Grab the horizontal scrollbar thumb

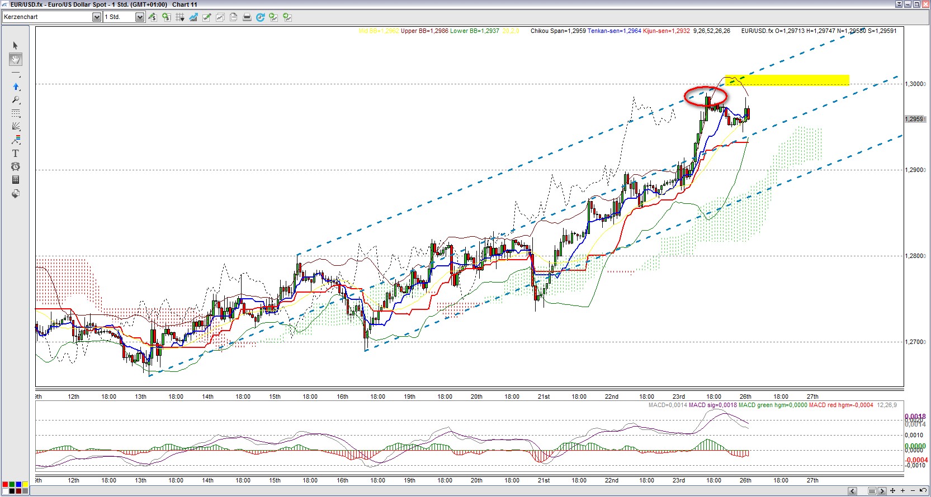[x=872, y=491]
